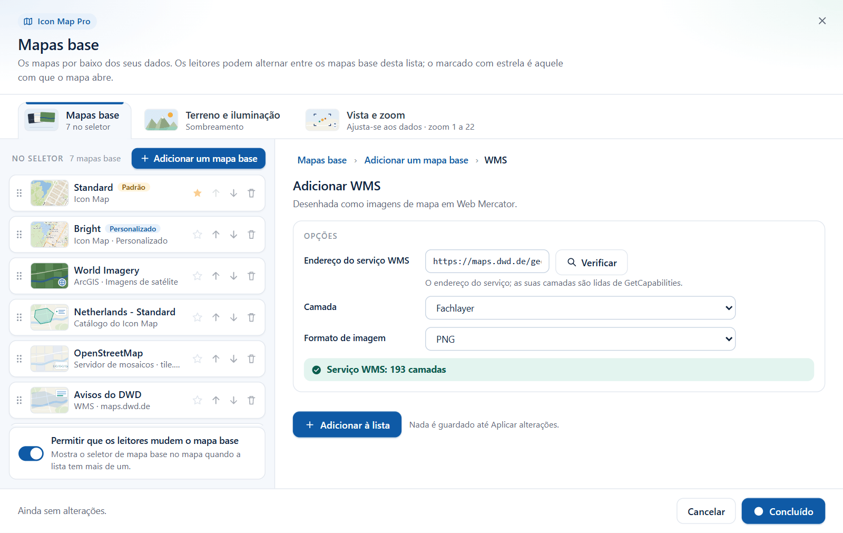Move Avisos do DWD up
Image resolution: width=843 pixels, height=533 pixels.
pyautogui.click(x=216, y=400)
